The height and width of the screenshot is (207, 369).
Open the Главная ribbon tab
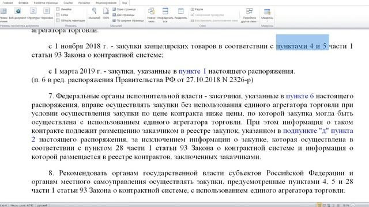tap(7, 3)
